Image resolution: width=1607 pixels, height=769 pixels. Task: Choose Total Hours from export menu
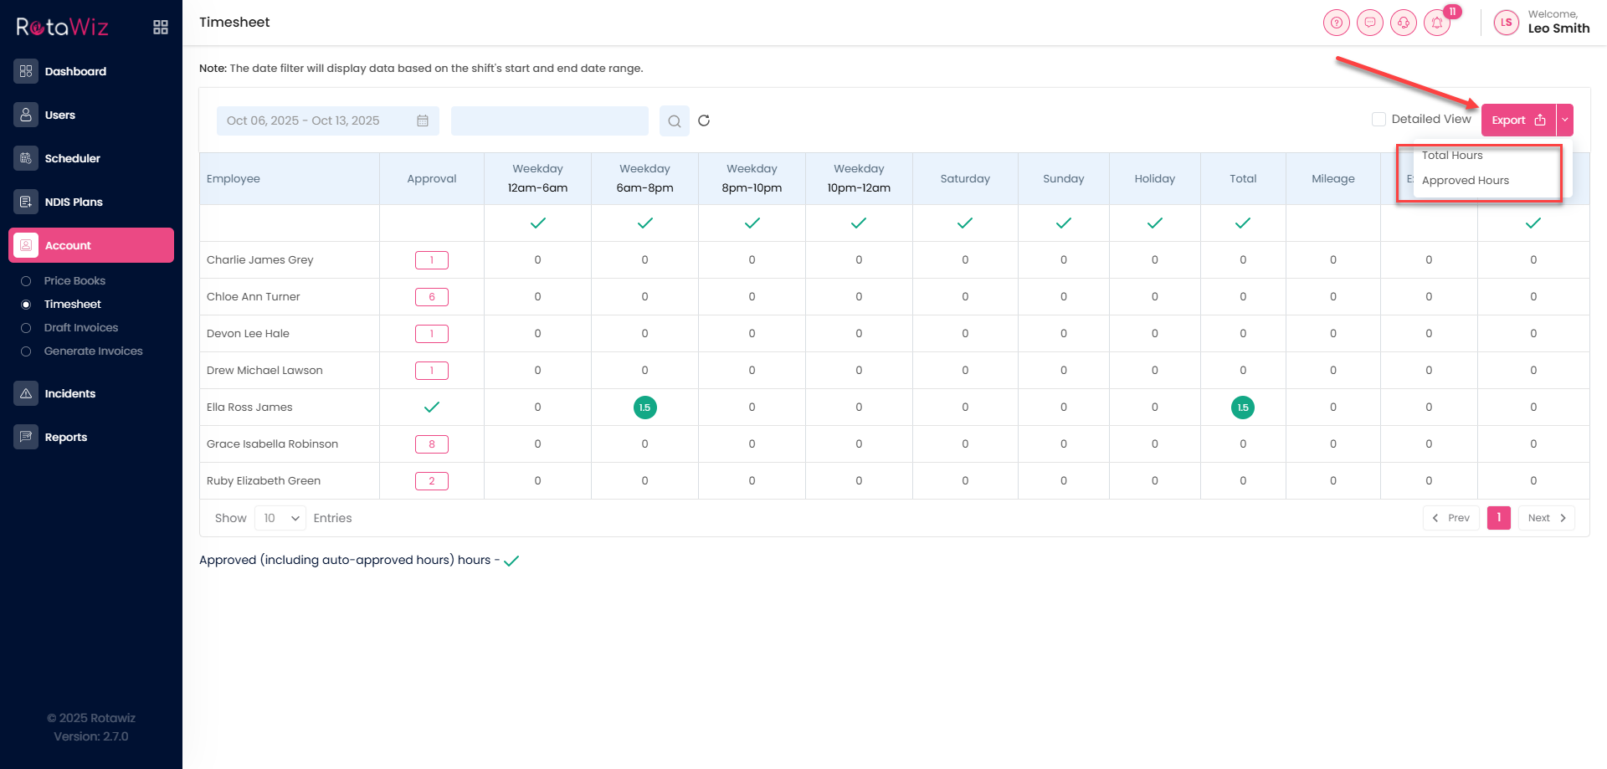(1452, 156)
